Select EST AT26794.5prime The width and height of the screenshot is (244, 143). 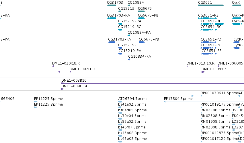click(120, 102)
